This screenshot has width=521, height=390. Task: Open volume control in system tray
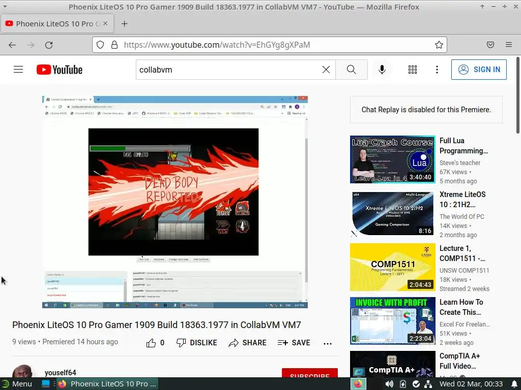click(389, 384)
